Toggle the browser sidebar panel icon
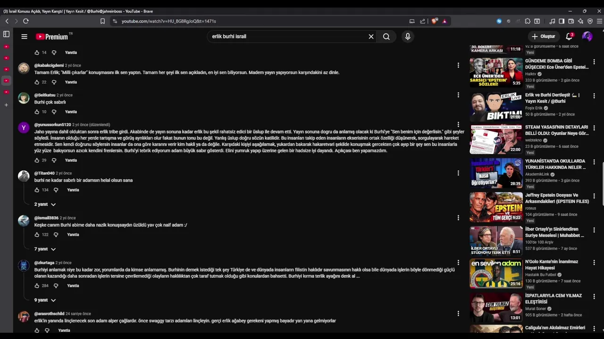The width and height of the screenshot is (604, 339). [562, 21]
